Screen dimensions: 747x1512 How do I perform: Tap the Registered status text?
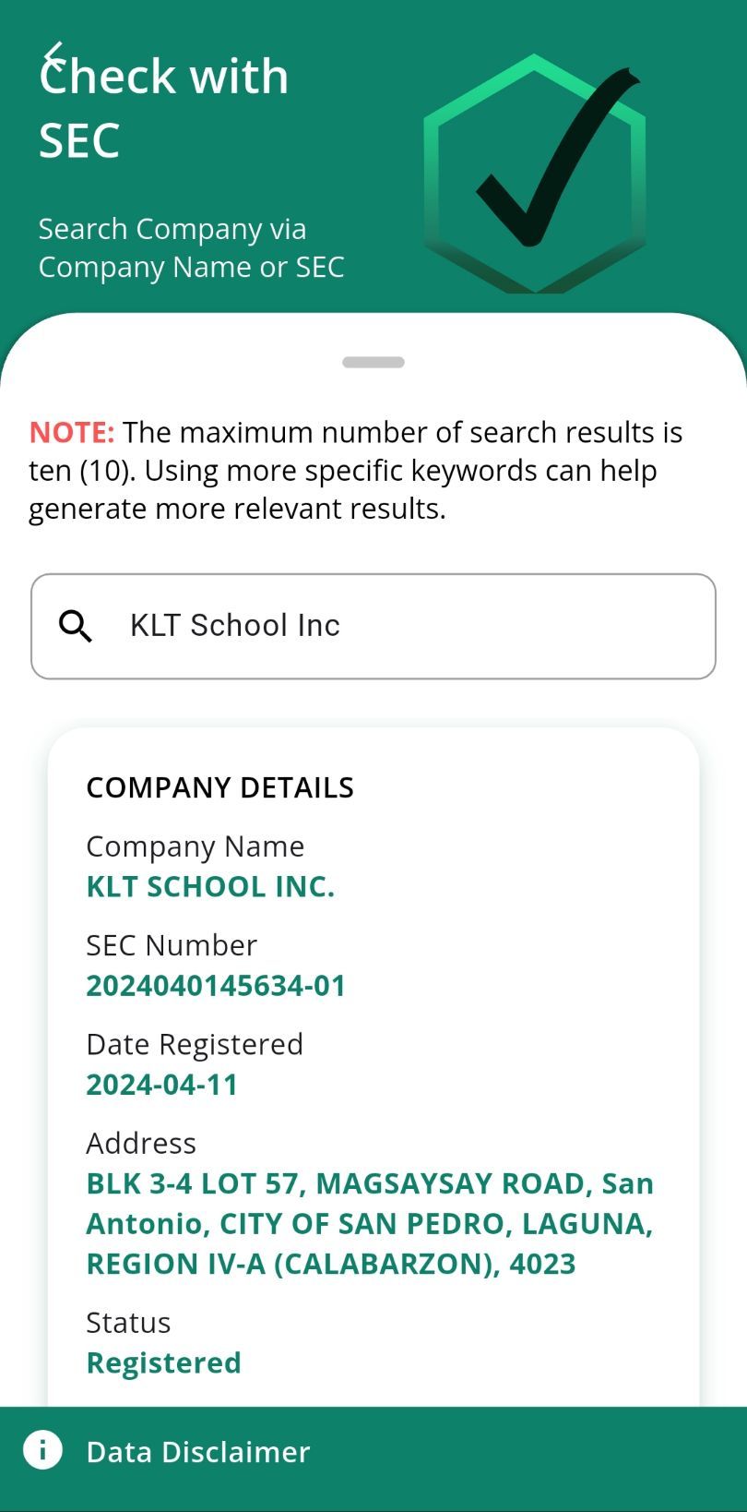tap(163, 1362)
